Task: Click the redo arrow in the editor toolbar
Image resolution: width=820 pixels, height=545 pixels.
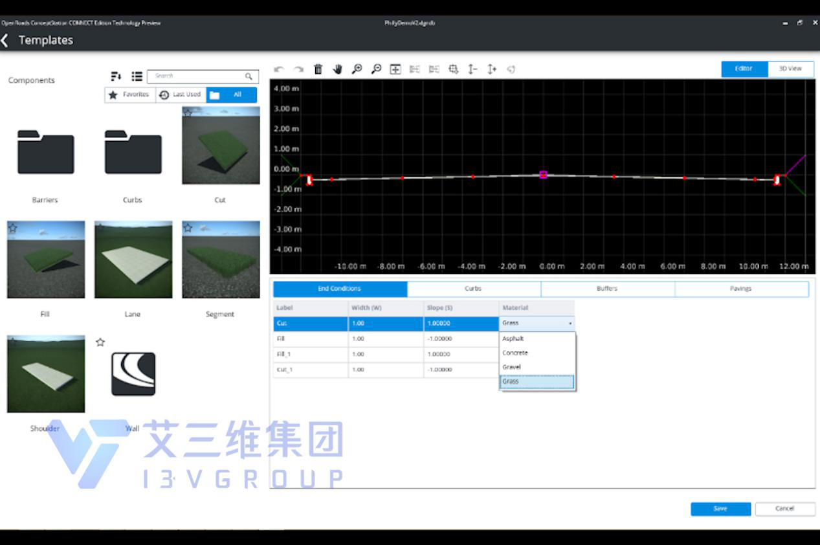Action: [x=298, y=69]
